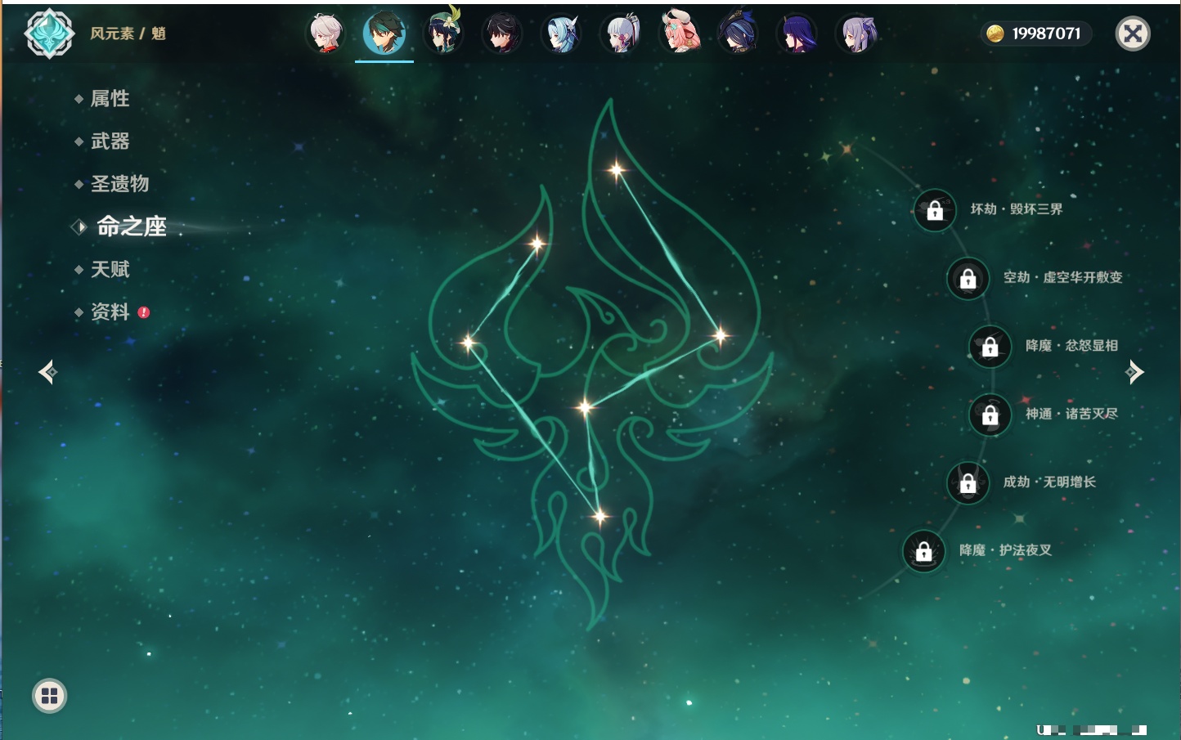Open the 资料 profile menu
This screenshot has height=740, width=1181.
110,312
